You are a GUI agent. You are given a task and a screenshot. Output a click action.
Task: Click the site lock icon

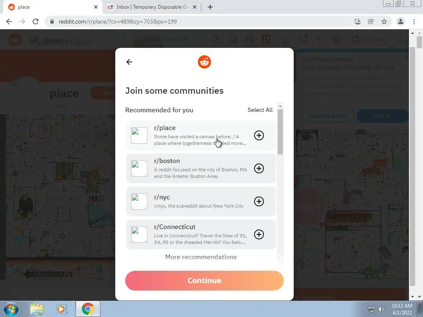[x=52, y=21]
